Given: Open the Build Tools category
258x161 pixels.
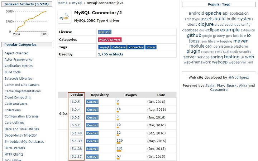Looking at the screenshot, I should (13, 72).
